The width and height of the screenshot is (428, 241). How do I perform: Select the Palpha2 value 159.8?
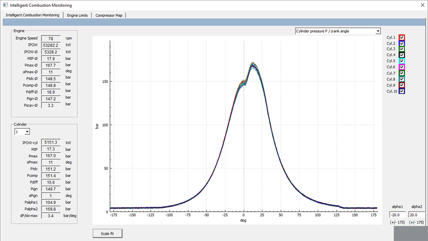[x=51, y=209]
